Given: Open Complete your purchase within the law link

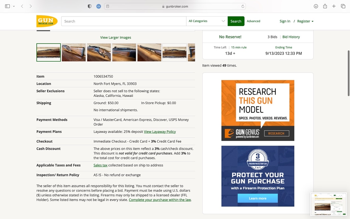Looking at the screenshot, I should 160,200.
